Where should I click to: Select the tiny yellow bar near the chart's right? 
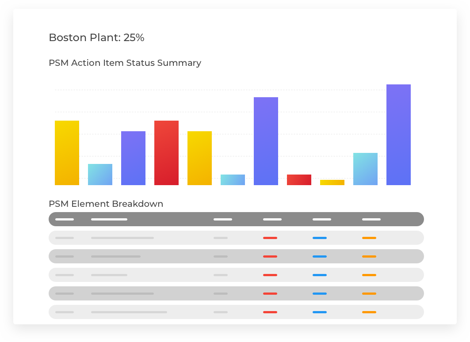[x=332, y=182]
